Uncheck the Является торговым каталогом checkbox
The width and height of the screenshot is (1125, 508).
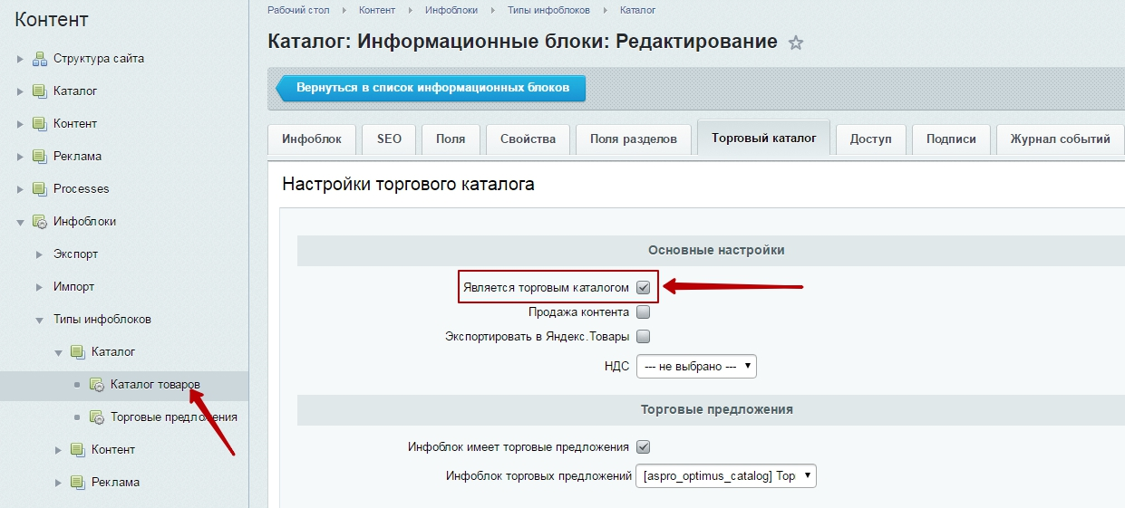tap(644, 287)
